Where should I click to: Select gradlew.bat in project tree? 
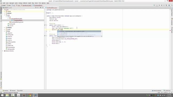point(10,46)
